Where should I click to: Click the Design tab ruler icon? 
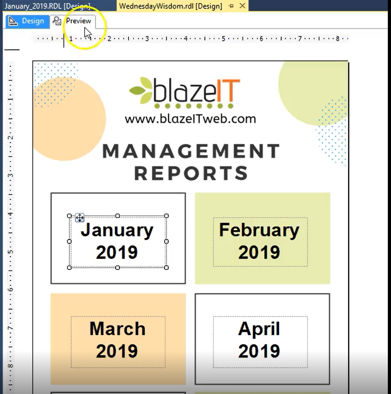[x=13, y=21]
